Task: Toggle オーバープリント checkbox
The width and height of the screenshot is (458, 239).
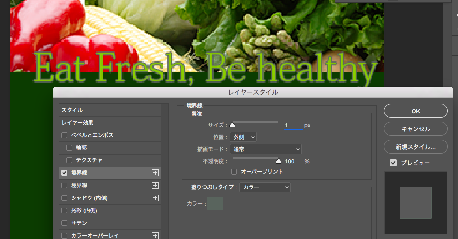Action: [234, 172]
